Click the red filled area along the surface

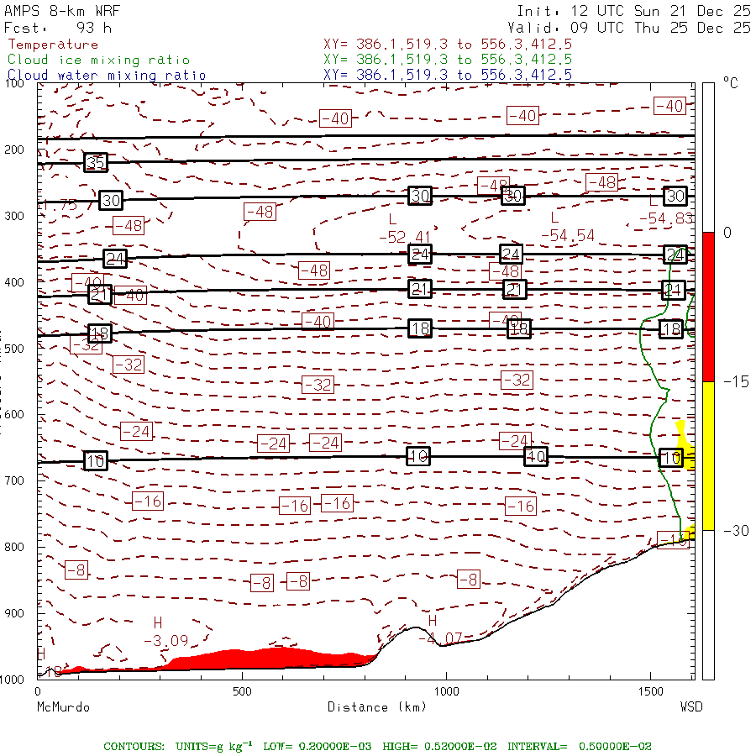click(270, 659)
